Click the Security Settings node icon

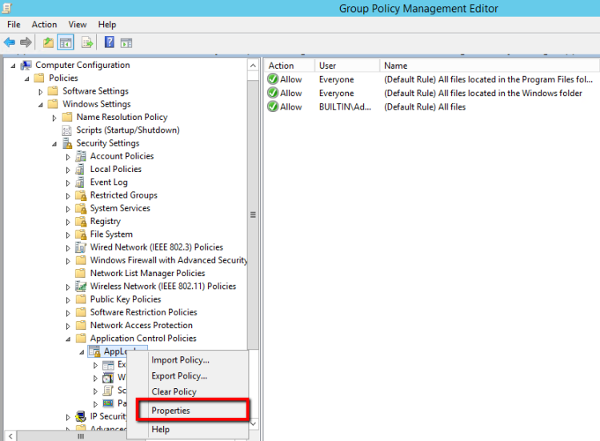coord(67,143)
